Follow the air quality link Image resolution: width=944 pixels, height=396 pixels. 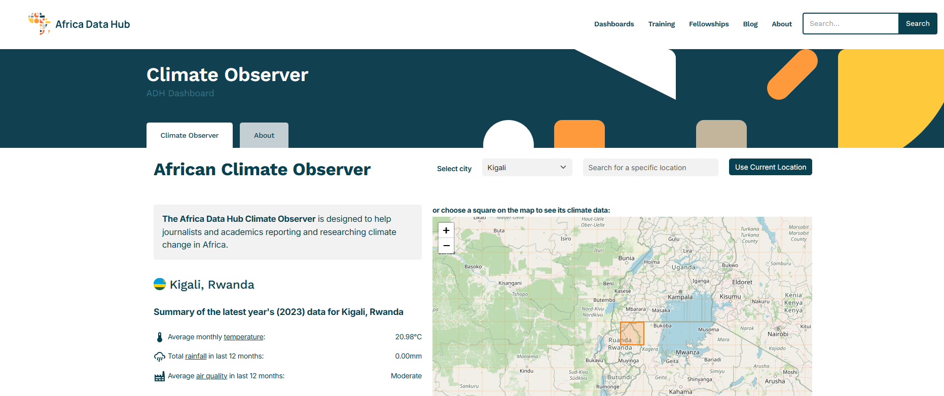coord(211,376)
